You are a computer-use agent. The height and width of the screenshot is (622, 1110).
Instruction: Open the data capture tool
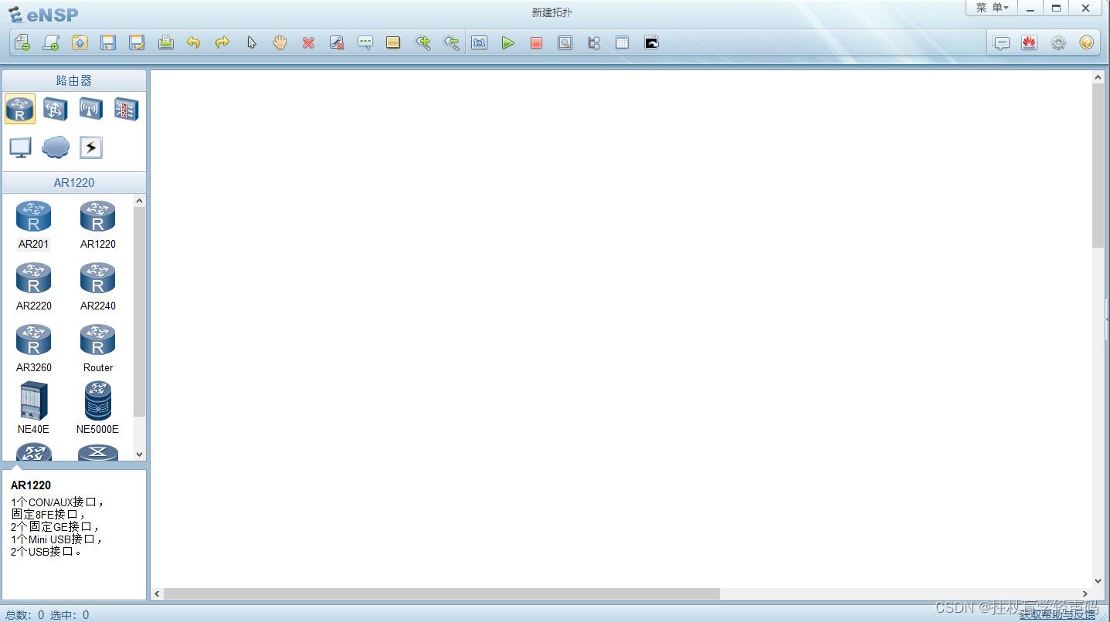[x=565, y=42]
